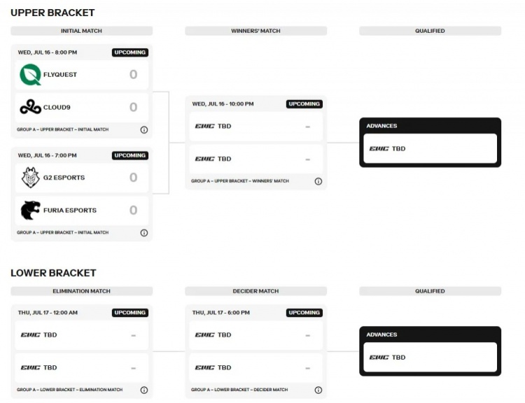
Task: Show info for the Lower Bracket Elimination Match
Action: [144, 390]
